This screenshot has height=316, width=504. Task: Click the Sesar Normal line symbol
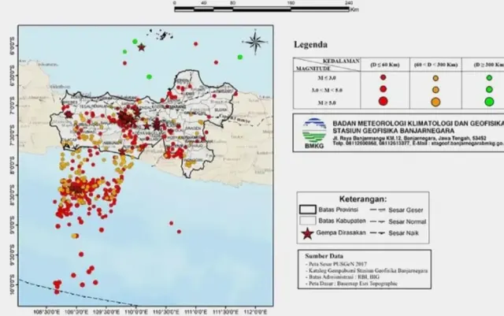(377, 221)
